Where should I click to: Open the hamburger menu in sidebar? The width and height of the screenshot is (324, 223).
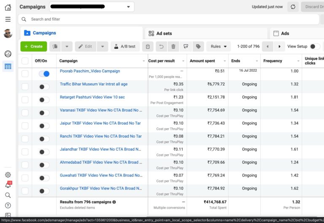(8, 19)
